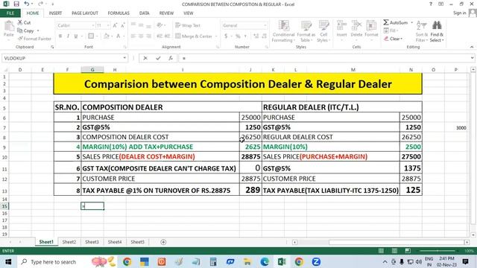Confirm the entry with the check mark
Image resolution: width=477 pixels, height=268 pixels.
click(x=158, y=58)
